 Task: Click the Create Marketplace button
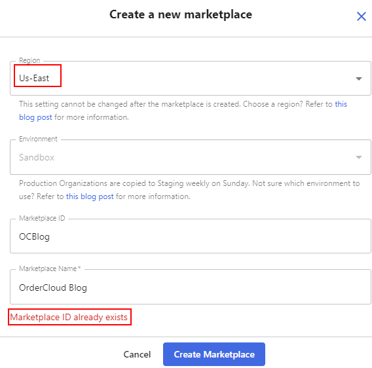click(x=214, y=354)
